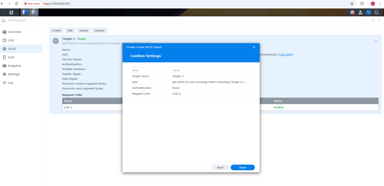Click the browser address bar URL
The height and width of the screenshot is (186, 384).
pos(57,4)
